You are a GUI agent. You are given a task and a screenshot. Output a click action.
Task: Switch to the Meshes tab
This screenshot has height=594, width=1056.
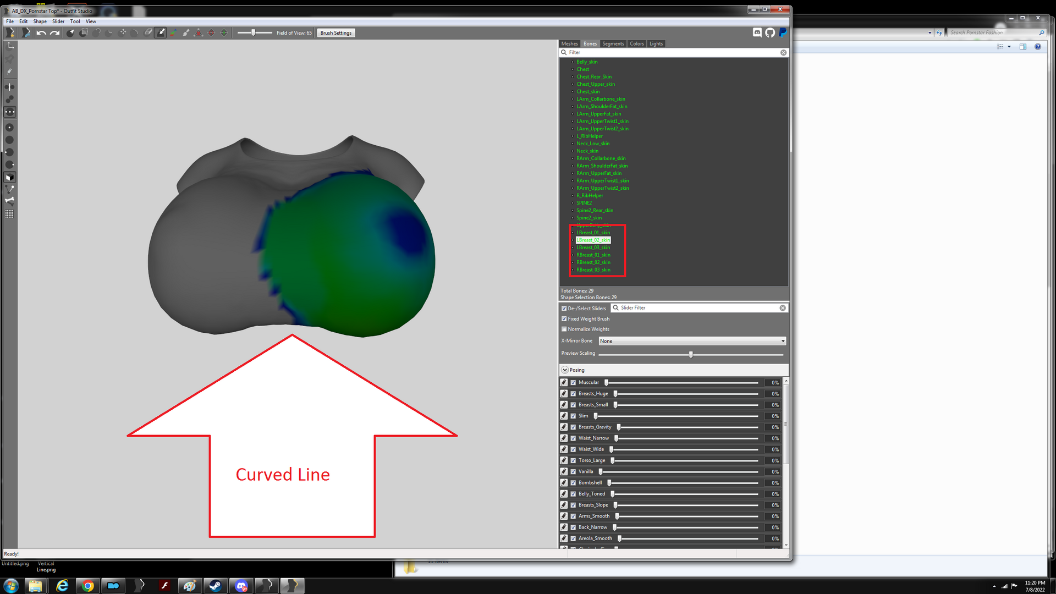[x=569, y=43]
